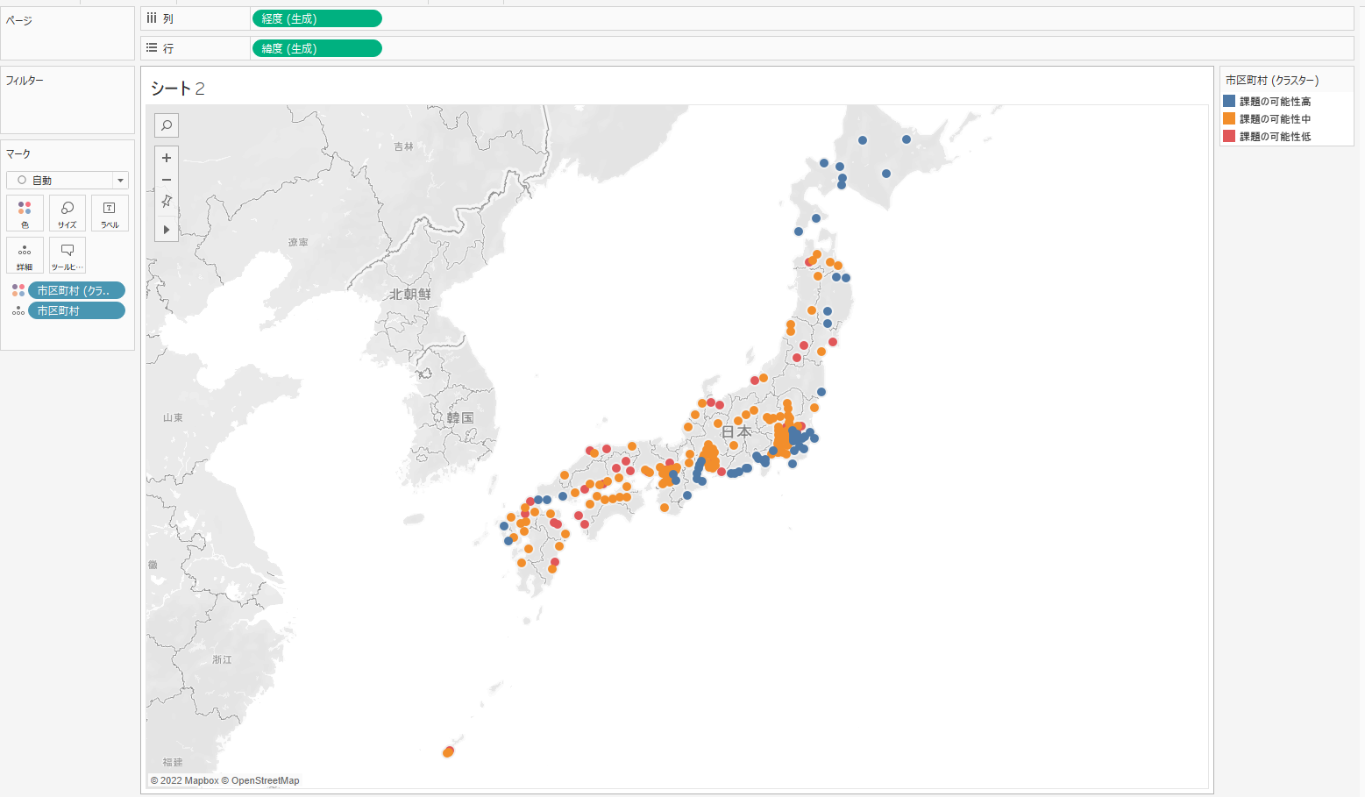Zoom in on the map with plus button
The width and height of the screenshot is (1365, 797).
coord(167,158)
